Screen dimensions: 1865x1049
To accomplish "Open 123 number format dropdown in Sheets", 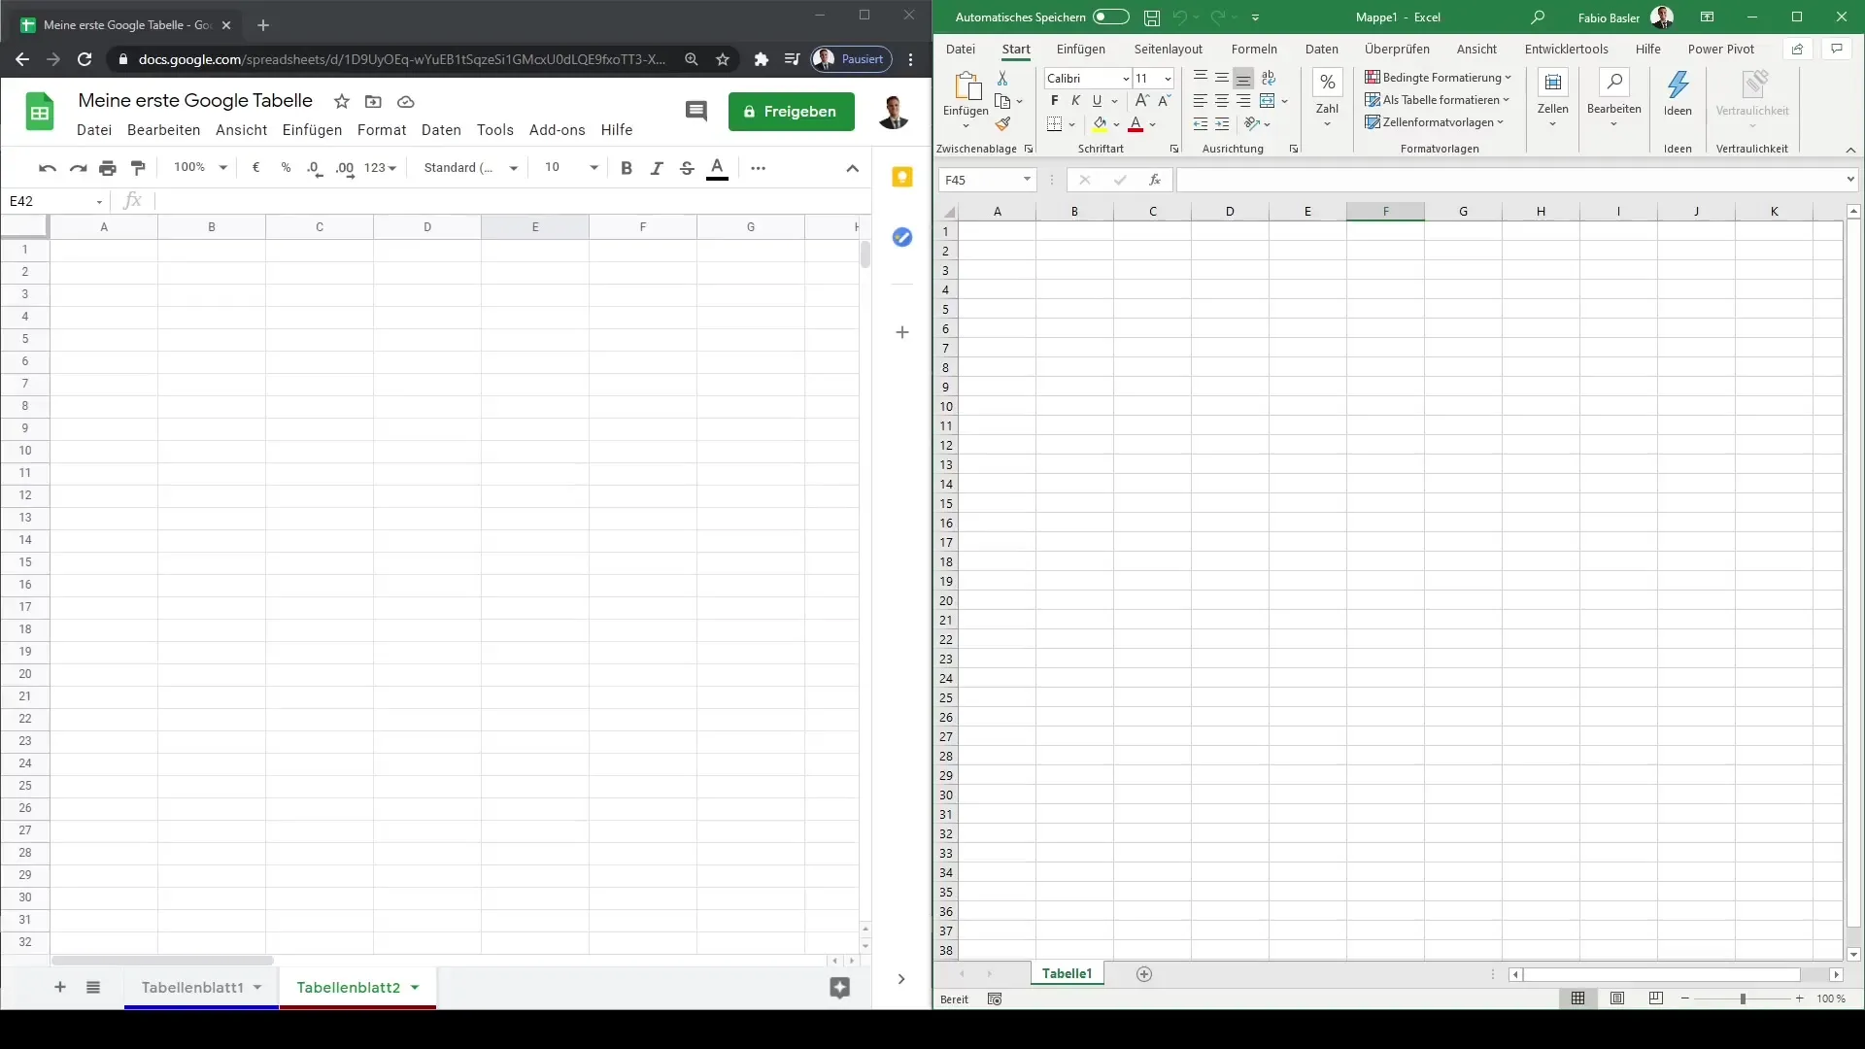I will (x=380, y=168).
